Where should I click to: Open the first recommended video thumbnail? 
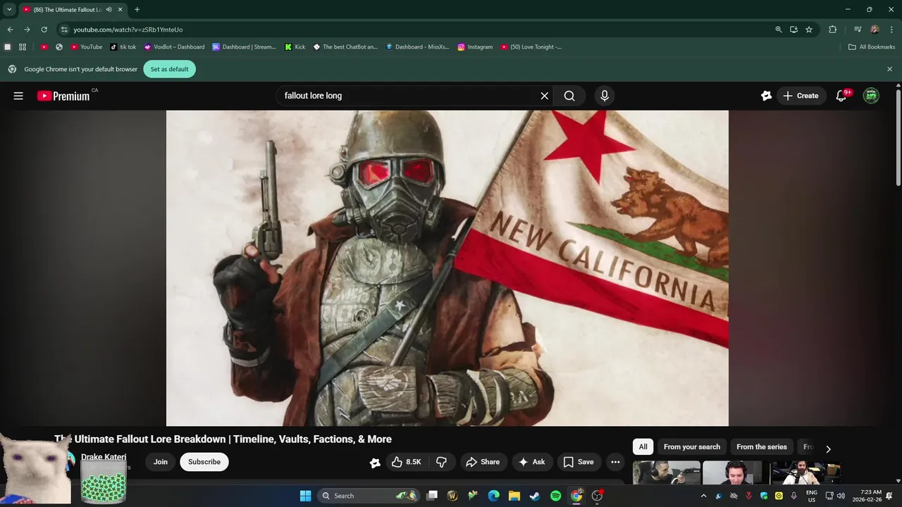click(x=666, y=472)
